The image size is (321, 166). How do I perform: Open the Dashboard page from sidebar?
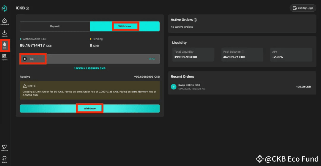coord(4,21)
